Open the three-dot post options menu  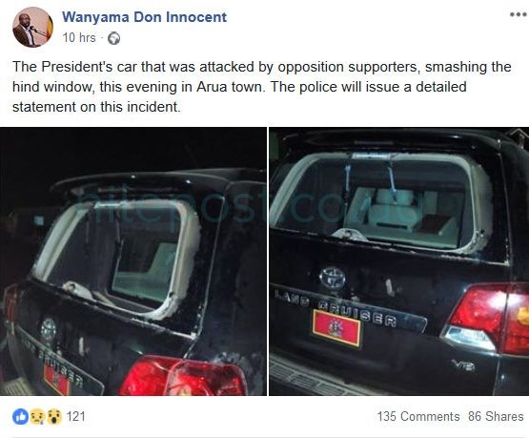[518, 14]
